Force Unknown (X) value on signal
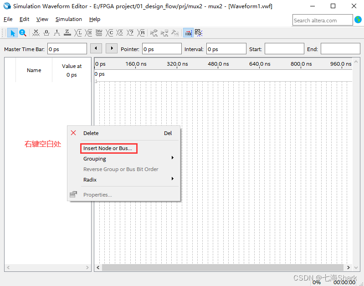This screenshot has height=286, width=364. tap(36, 33)
